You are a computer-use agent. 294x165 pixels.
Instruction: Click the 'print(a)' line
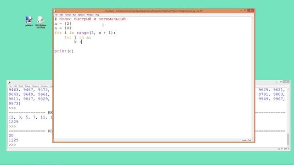coord(64,51)
